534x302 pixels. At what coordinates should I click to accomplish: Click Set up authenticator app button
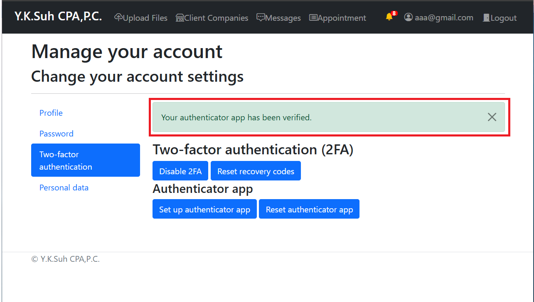[204, 209]
